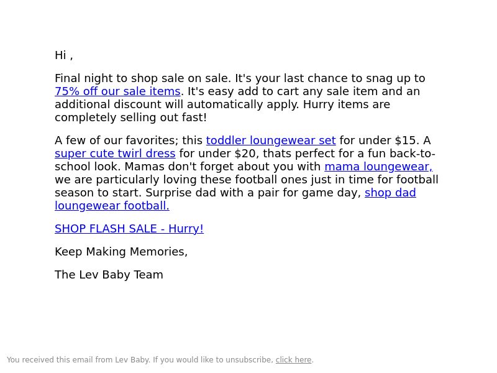The width and height of the screenshot is (497, 373).
Task: Visit the mama loungewear link
Action: [x=378, y=167]
